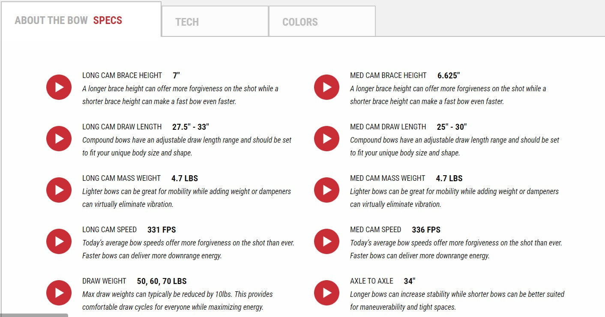The image size is (605, 317).
Task: Click the horizontal scrollbar at bottom left
Action: coord(33,315)
